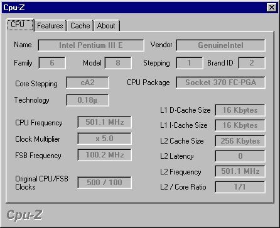The image size is (280, 228).
Task: Switch to the CPU tab
Action: tap(20, 25)
